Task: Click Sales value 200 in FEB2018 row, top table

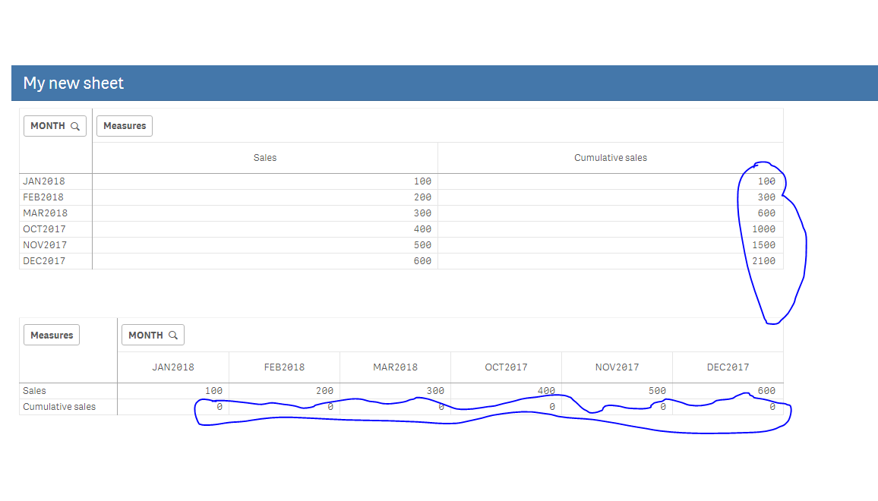Action: point(422,197)
